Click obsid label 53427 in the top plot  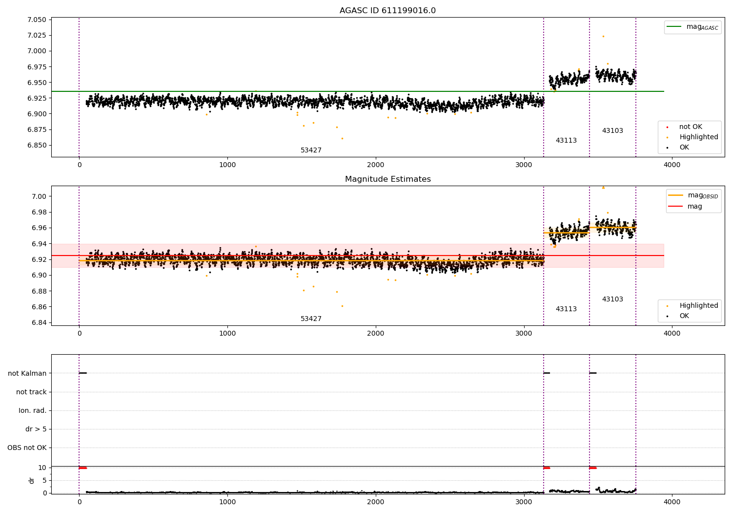(x=311, y=150)
